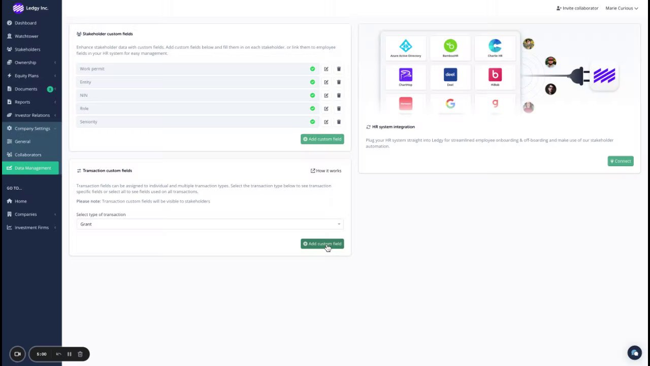
Task: Delete the Entity custom field
Action: (339, 82)
